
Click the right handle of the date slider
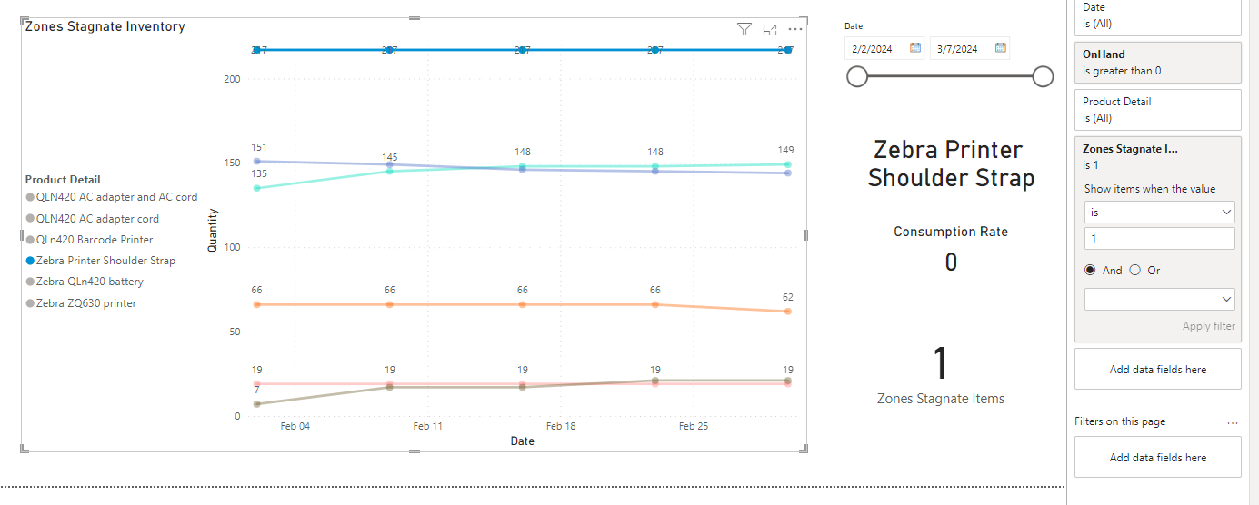[x=1043, y=77]
